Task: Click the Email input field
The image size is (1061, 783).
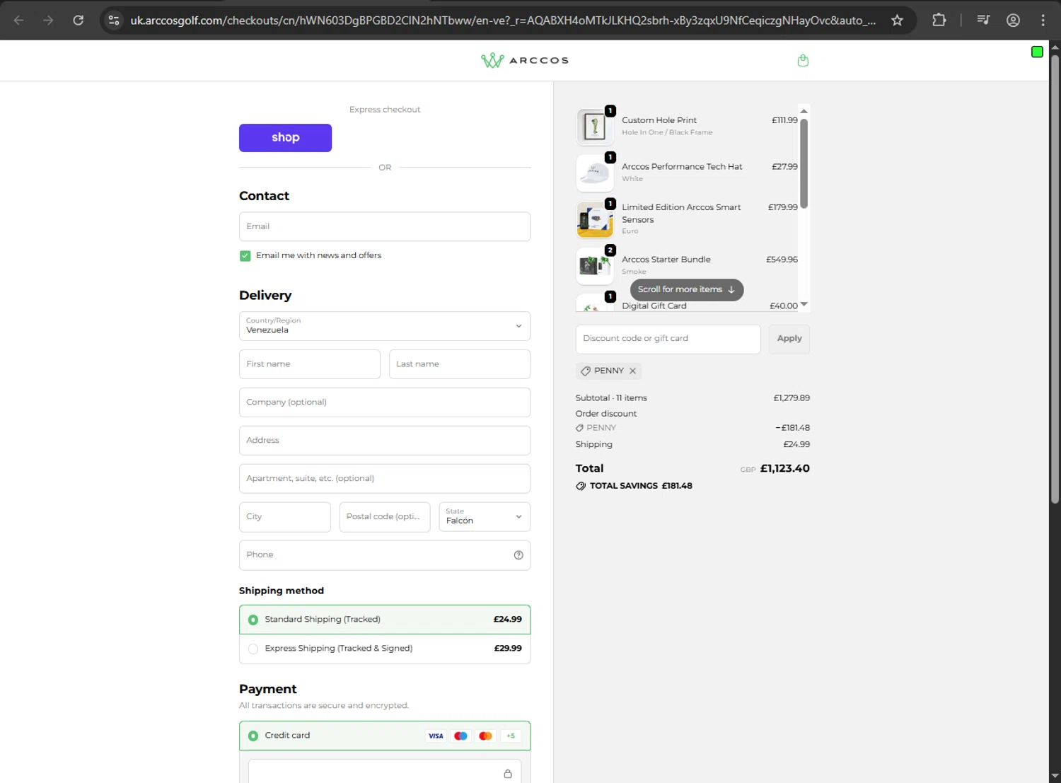Action: click(385, 226)
